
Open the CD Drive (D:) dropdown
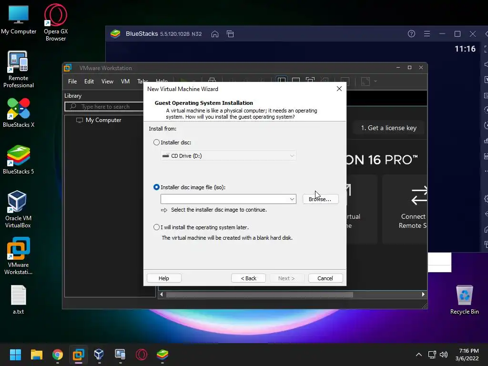[228, 156]
